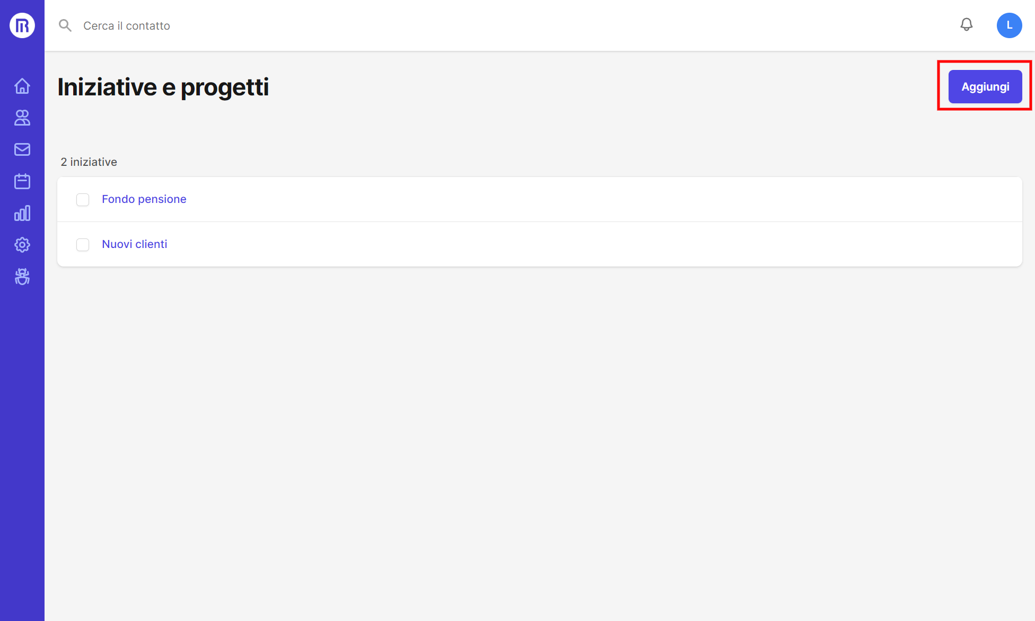Select the Fondo pensione row card
The height and width of the screenshot is (621, 1035).
[477, 199]
